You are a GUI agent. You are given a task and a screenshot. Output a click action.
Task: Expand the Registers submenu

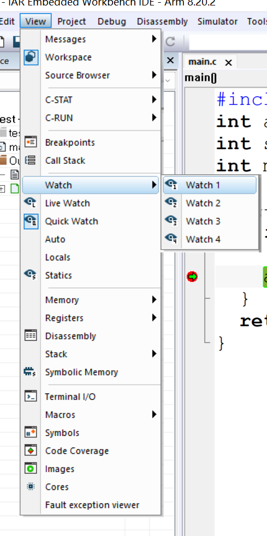[91, 318]
